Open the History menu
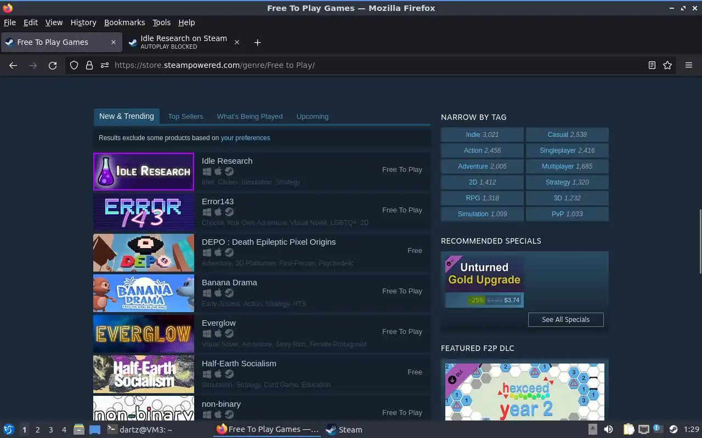Image resolution: width=702 pixels, height=438 pixels. [83, 22]
